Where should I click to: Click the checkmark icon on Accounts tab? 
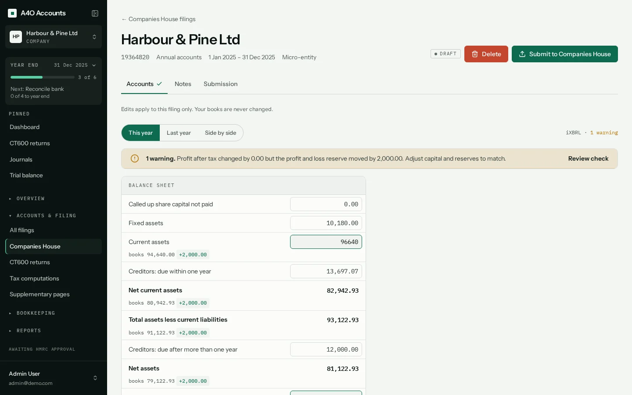click(x=159, y=84)
